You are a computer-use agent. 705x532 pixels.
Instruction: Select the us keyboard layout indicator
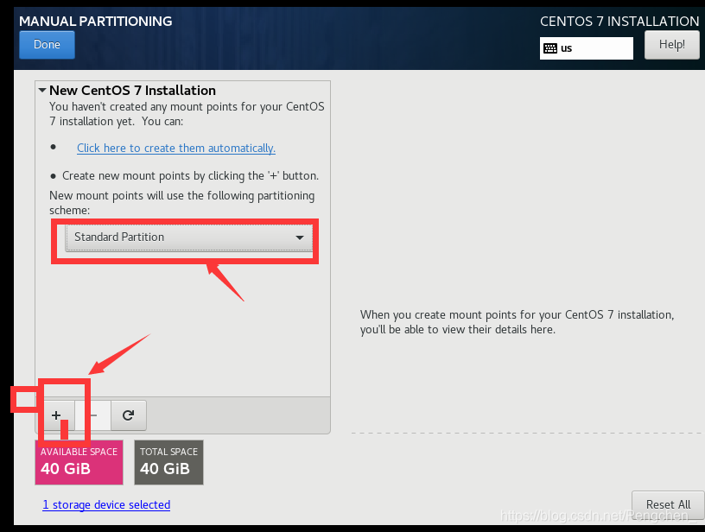pyautogui.click(x=587, y=48)
